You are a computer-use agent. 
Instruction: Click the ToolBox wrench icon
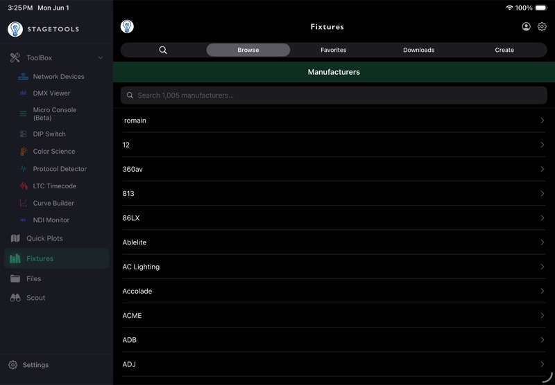15,57
